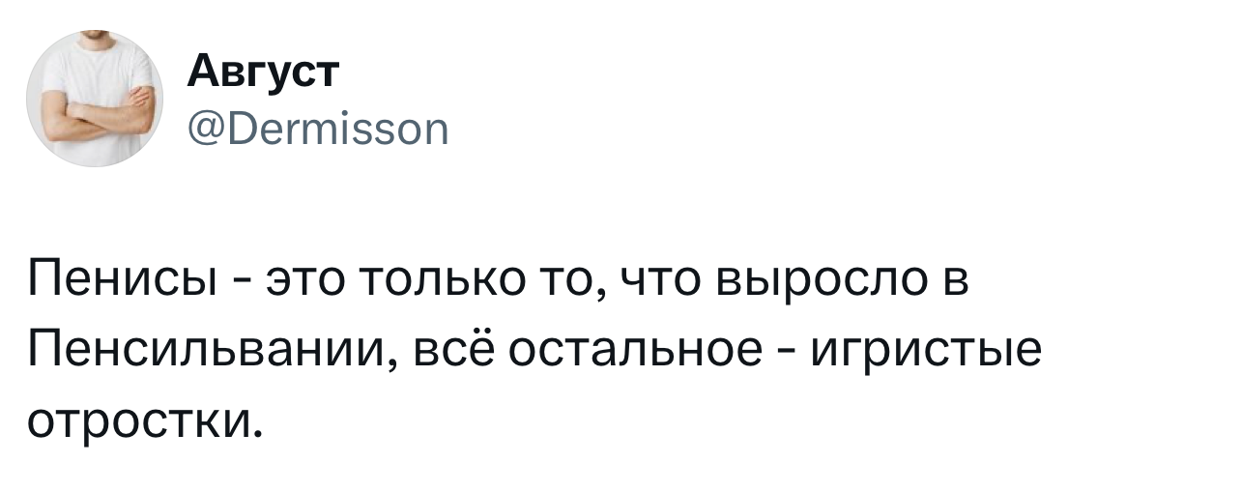
Task: Click the letter "А" in the name Август
Action: point(199,72)
